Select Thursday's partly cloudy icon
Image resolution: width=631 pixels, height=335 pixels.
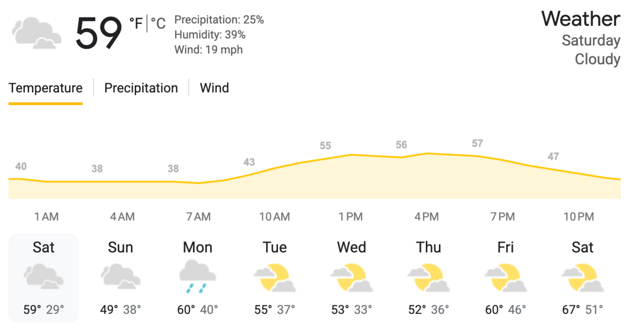429,277
